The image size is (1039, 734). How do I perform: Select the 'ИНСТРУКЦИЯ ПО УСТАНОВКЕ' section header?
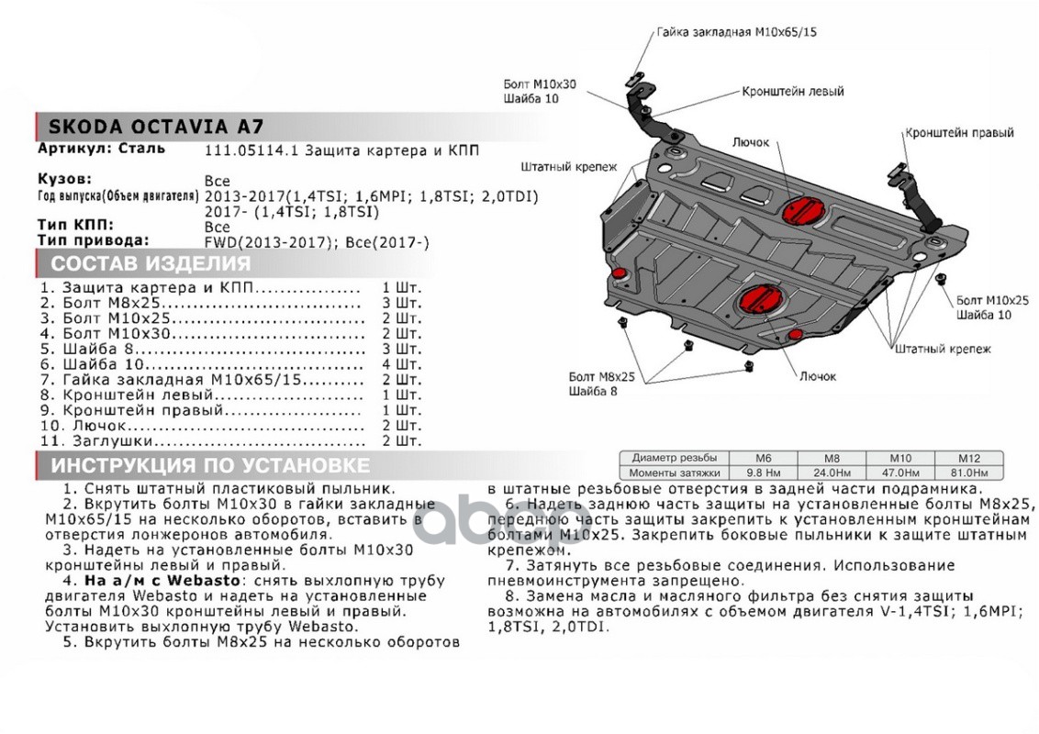click(209, 466)
